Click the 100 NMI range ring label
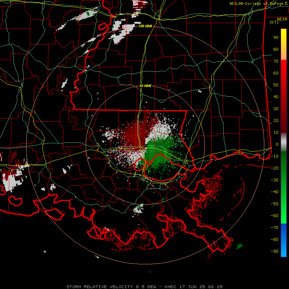The width and height of the screenshot is (289, 289). point(145,26)
